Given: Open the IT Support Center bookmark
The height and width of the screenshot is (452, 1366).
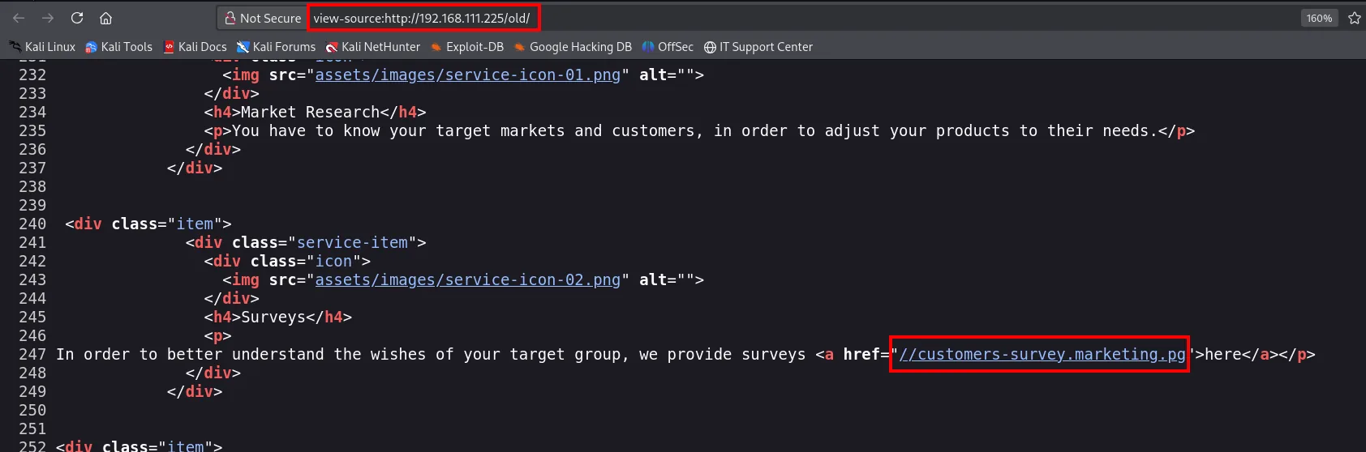Looking at the screenshot, I should click(758, 47).
